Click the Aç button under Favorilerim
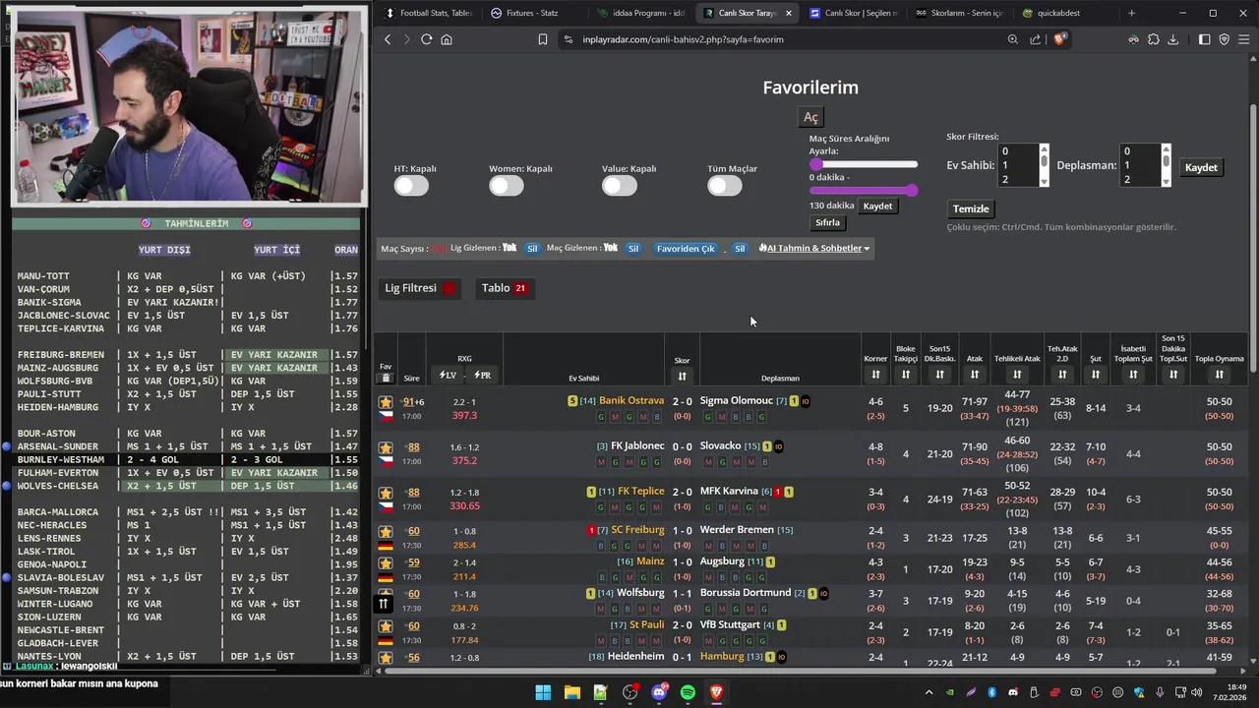The height and width of the screenshot is (708, 1259). [x=810, y=117]
